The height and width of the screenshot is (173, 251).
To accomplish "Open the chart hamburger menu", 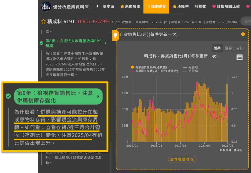I will point(239,57).
